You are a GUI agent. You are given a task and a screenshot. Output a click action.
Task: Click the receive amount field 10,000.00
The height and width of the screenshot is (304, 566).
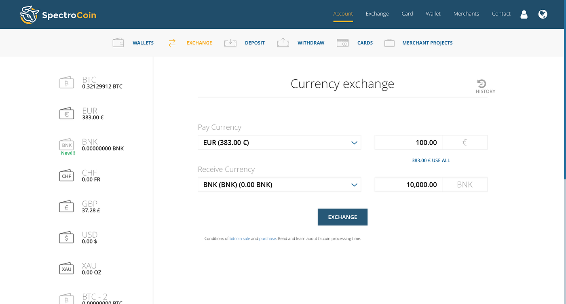pos(408,184)
